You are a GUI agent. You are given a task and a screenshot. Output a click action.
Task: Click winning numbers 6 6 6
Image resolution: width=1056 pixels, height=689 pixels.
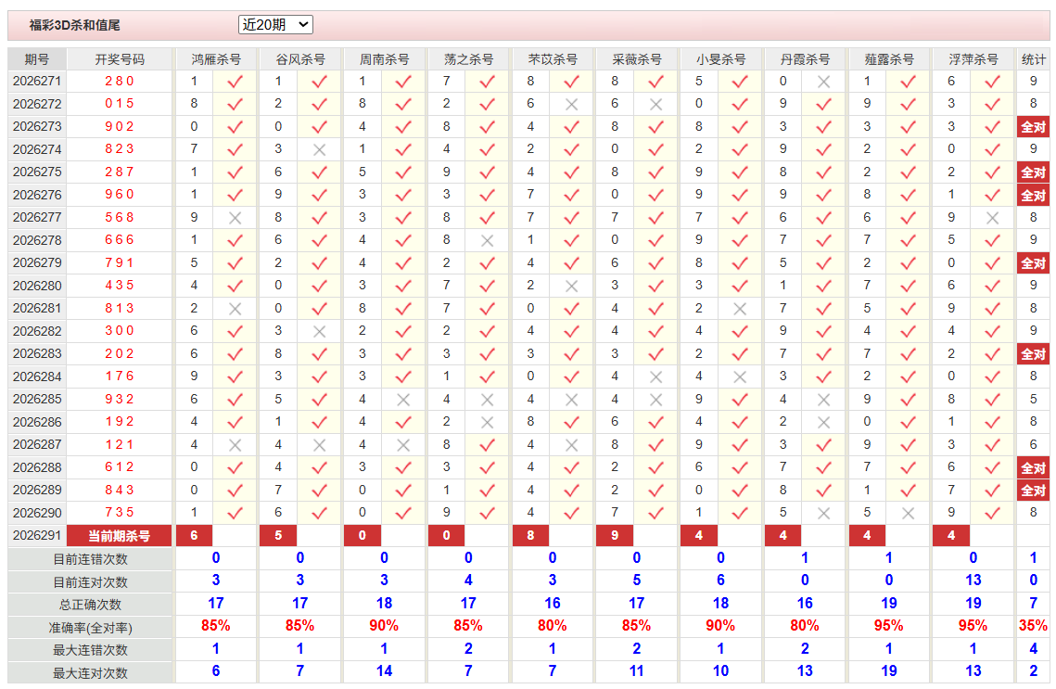pyautogui.click(x=120, y=240)
